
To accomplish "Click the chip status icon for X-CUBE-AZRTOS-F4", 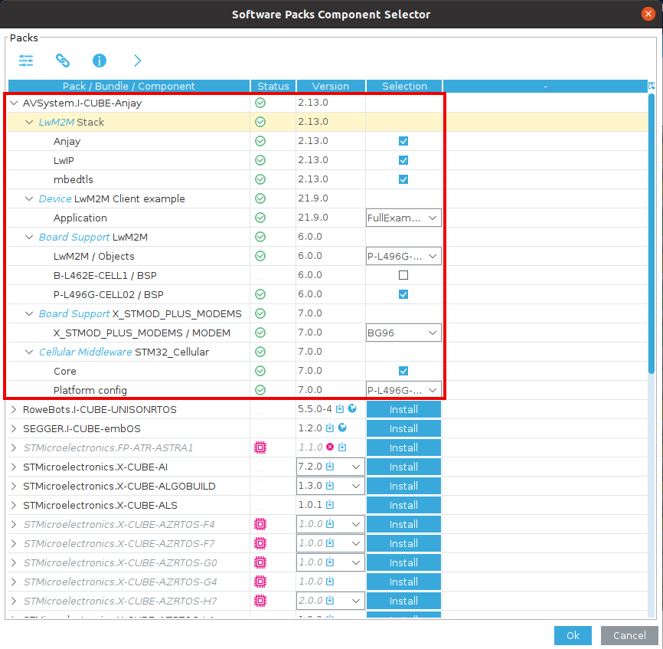I will [260, 524].
